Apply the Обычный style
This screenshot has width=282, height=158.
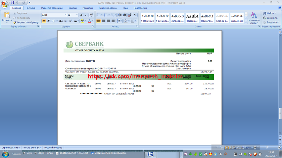coord(148,18)
